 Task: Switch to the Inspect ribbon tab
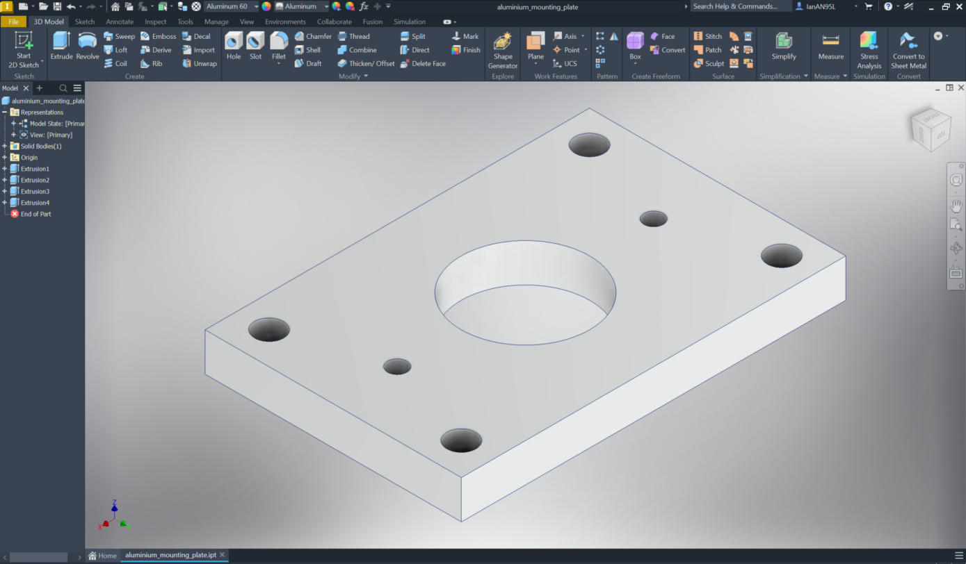155,22
